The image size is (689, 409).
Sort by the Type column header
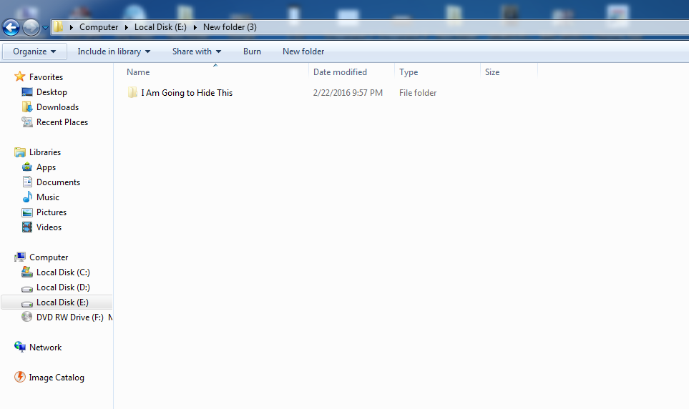point(409,72)
